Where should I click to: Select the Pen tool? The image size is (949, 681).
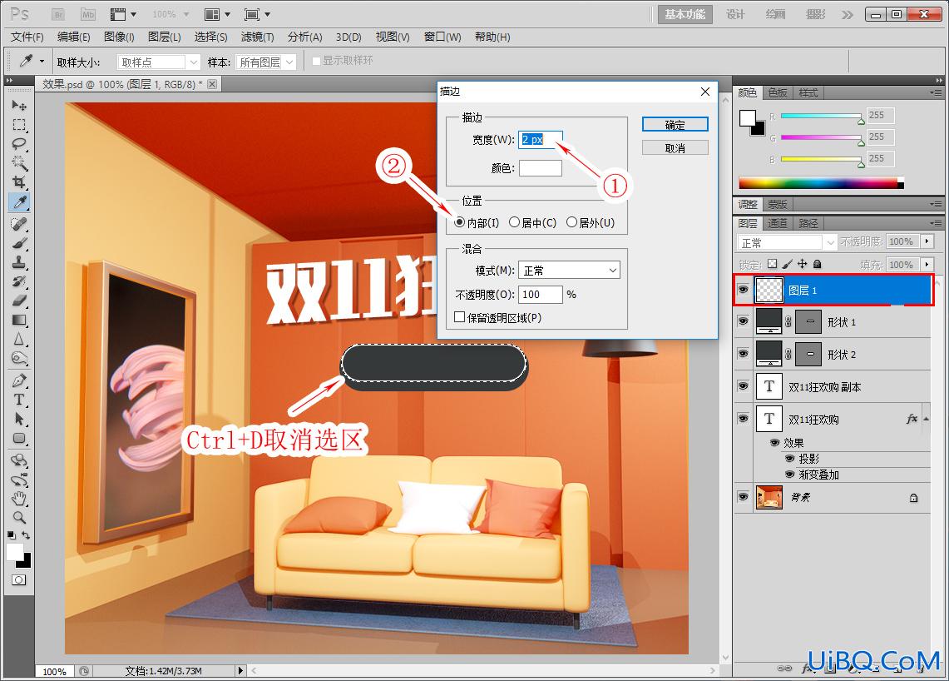[x=19, y=381]
